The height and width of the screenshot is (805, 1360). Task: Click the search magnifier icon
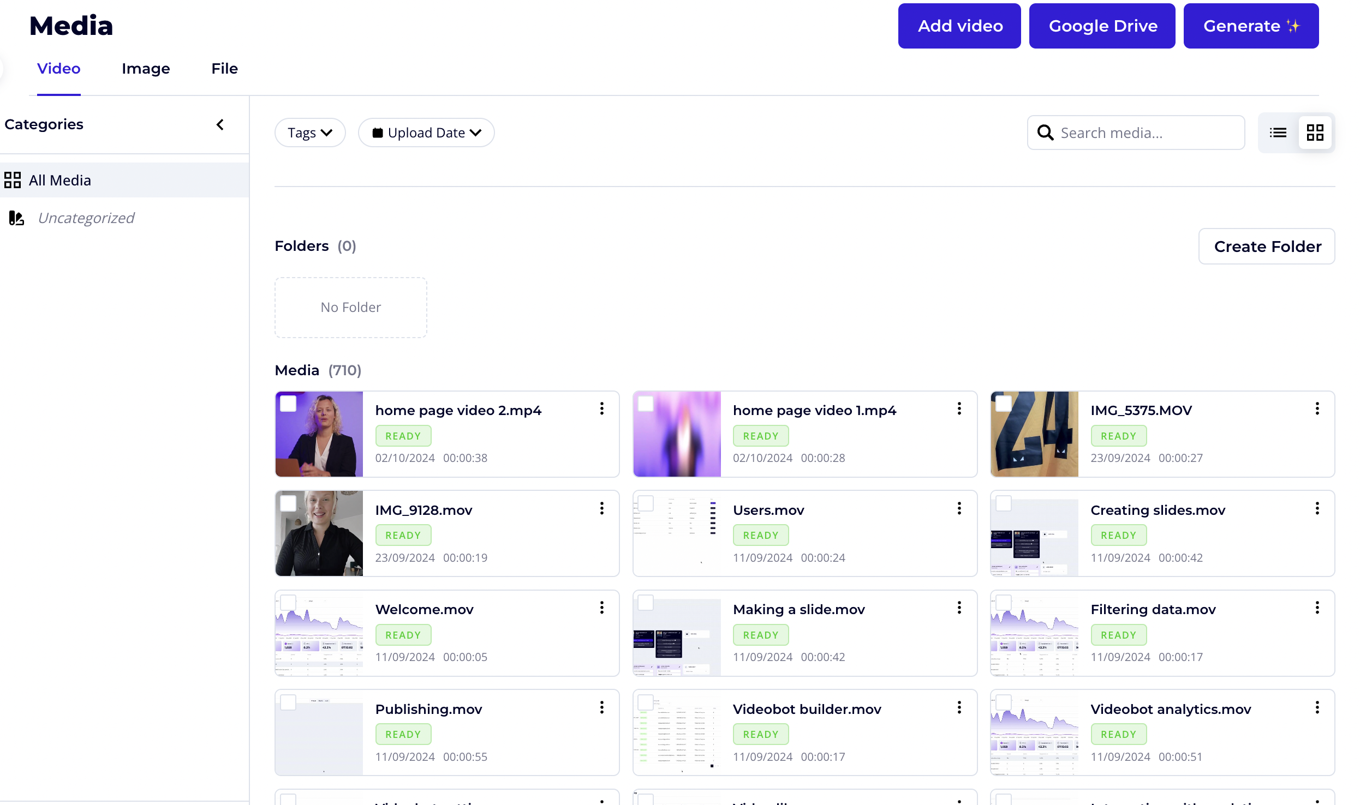1045,132
